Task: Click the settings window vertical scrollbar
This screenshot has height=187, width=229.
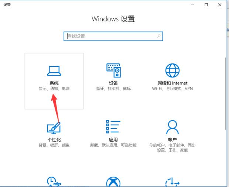Action: click(x=226, y=93)
